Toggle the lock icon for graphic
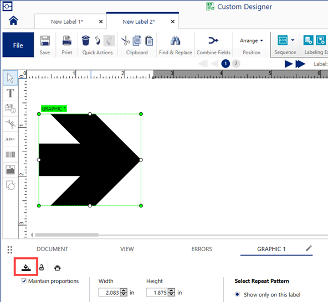 (42, 267)
